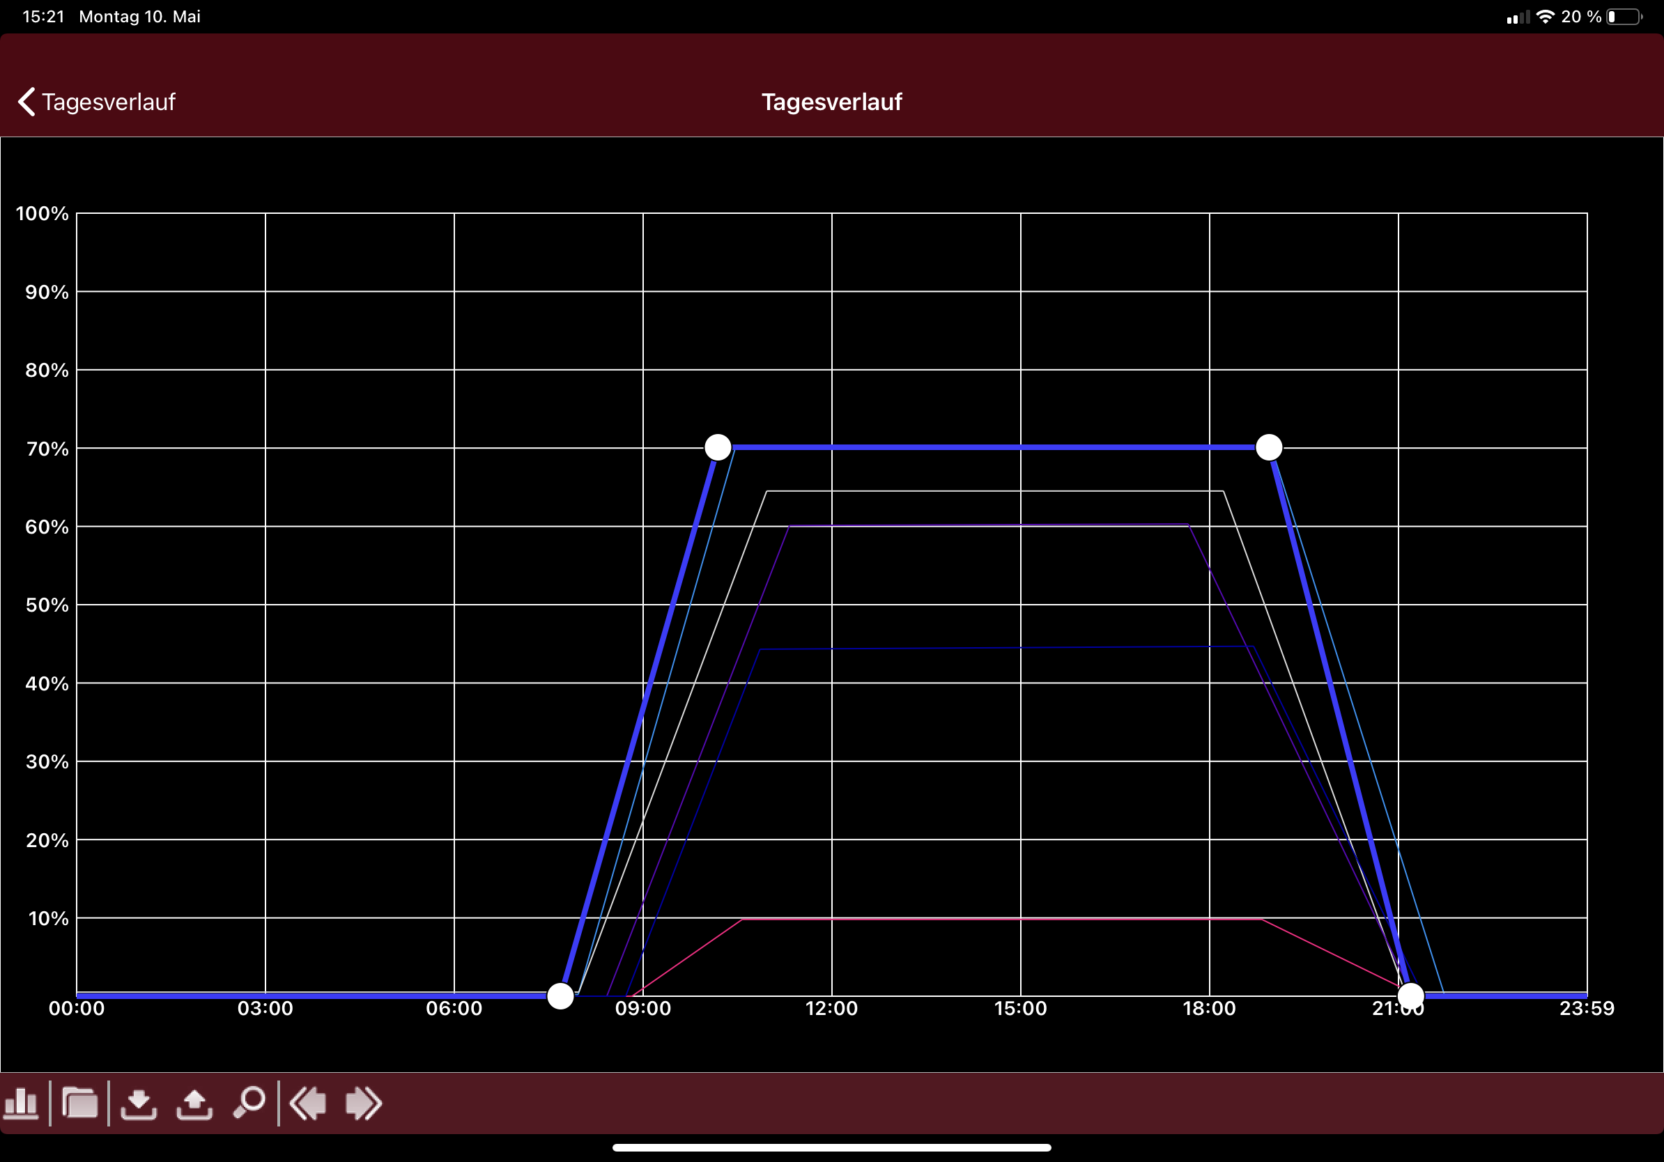Select the 70% curve point at 10:10
Viewport: 1664px width, 1162px height.
(x=718, y=448)
